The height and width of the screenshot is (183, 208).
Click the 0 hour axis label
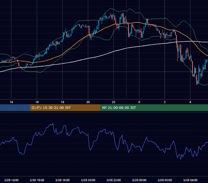tap(139, 102)
